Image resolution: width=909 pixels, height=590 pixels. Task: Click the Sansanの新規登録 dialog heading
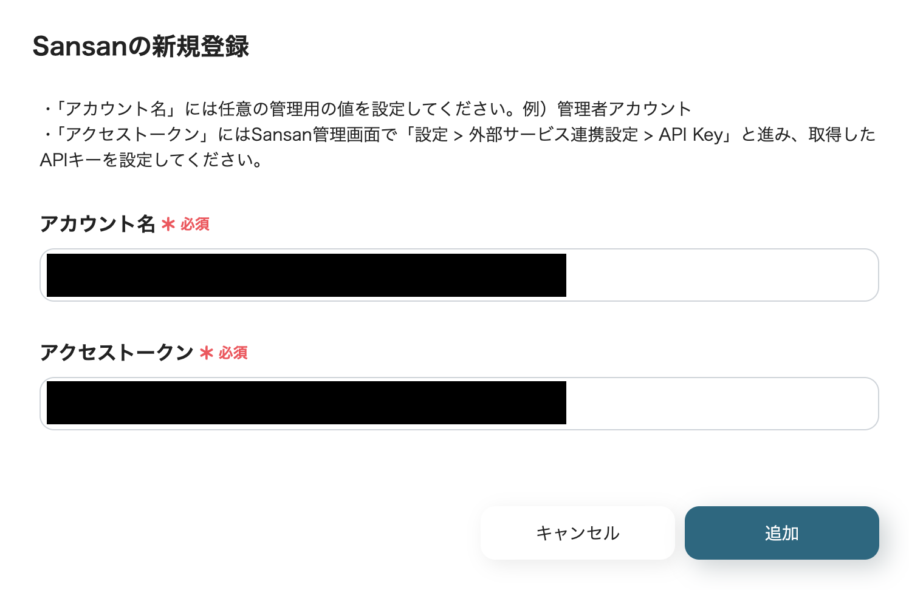[140, 47]
